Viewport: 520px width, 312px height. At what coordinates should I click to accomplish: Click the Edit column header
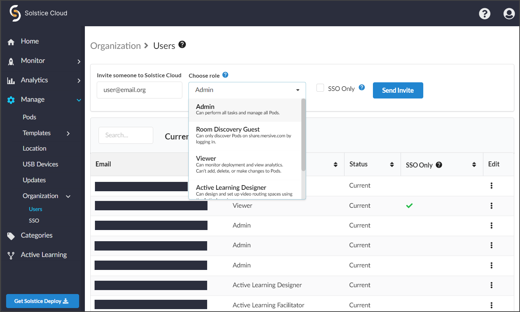coord(494,164)
